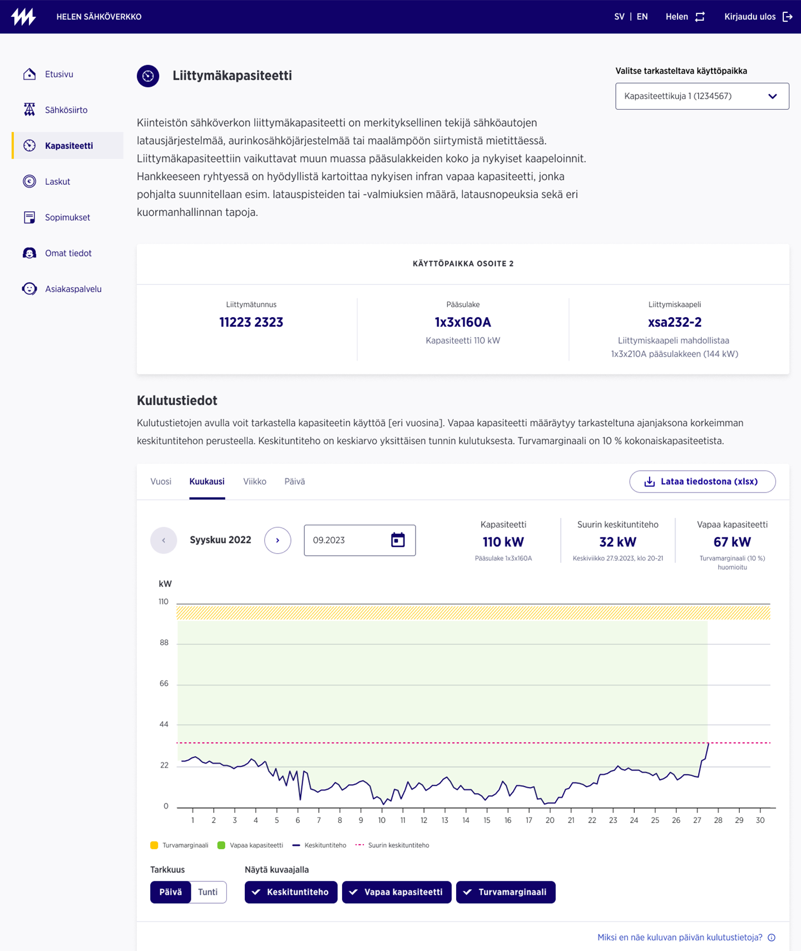The width and height of the screenshot is (801, 951).
Task: Click the chart peak point on day 27
Action: pos(708,743)
